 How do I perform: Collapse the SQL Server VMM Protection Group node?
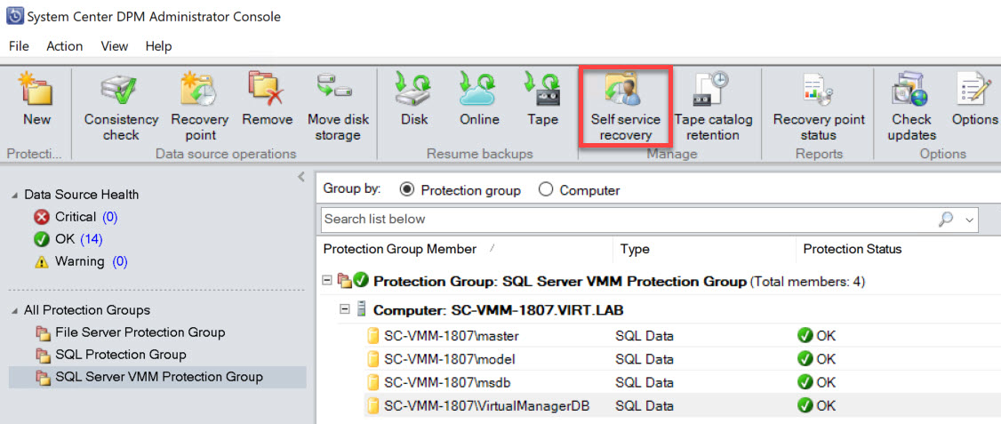327,281
